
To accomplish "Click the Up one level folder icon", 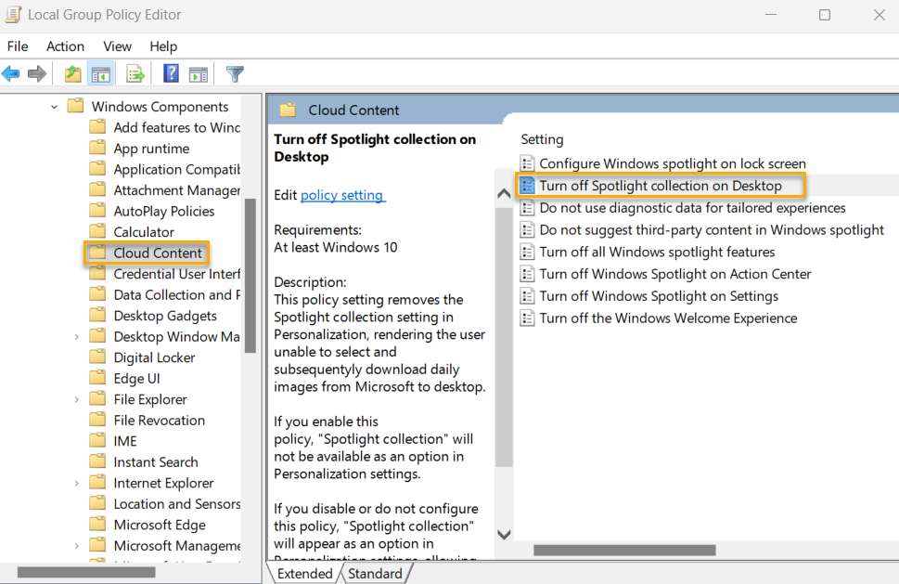I will click(x=72, y=73).
